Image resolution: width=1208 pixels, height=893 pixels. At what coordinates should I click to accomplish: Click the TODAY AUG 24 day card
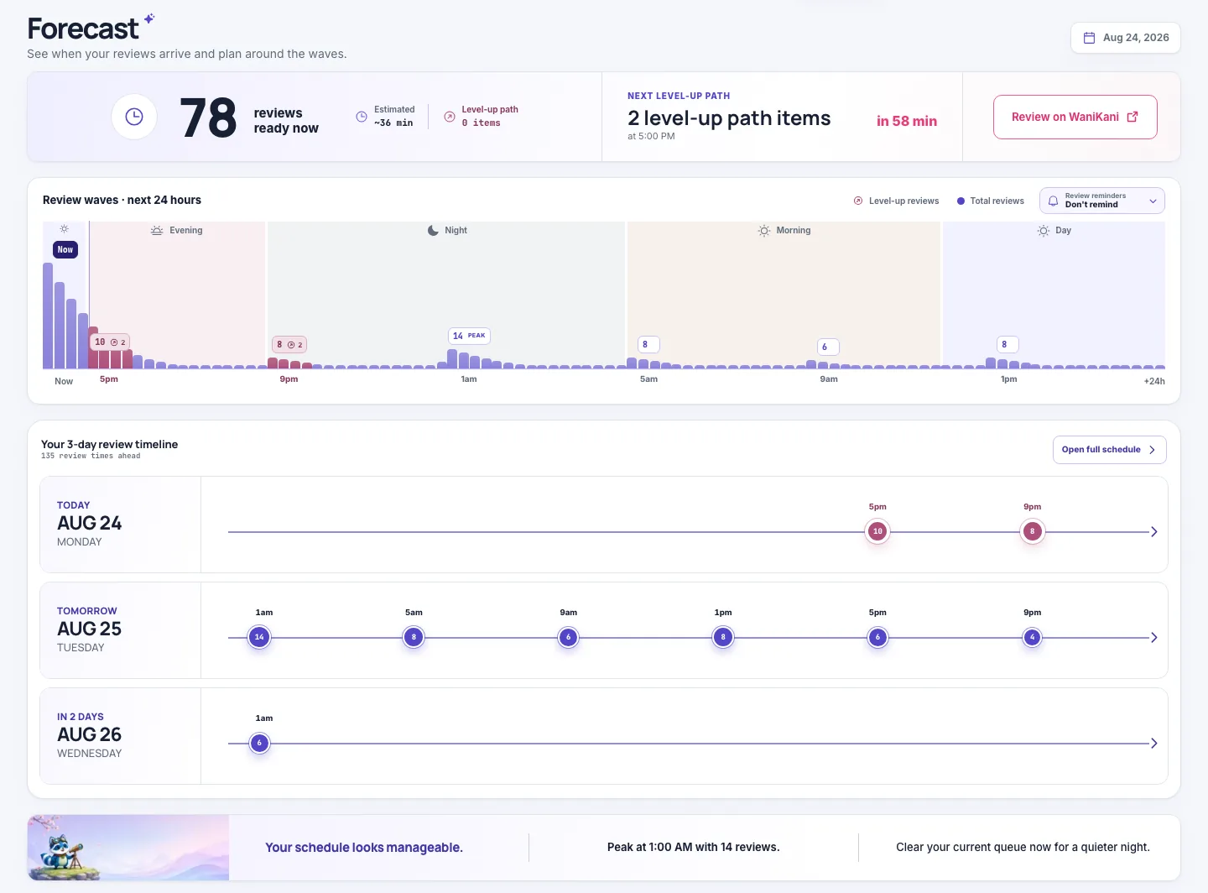pyautogui.click(x=120, y=525)
